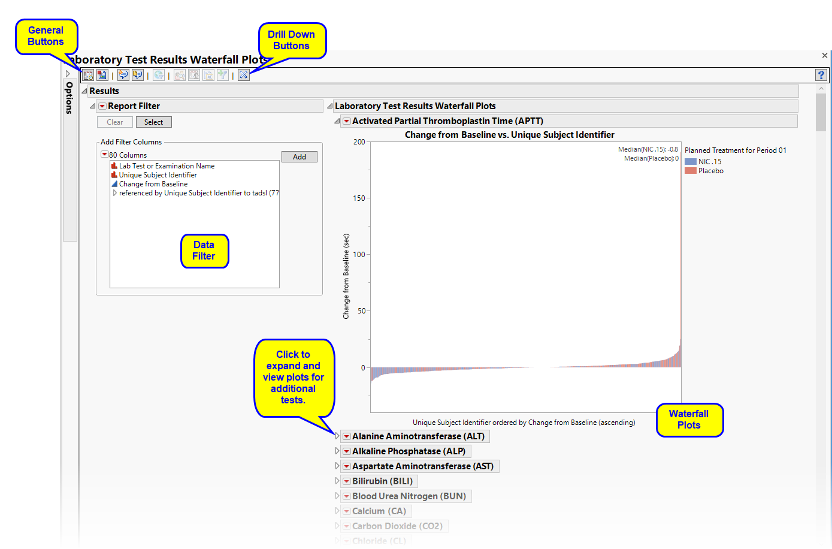Collapse the Laboratory Test Results Waterfall Plots outline

tap(330, 106)
